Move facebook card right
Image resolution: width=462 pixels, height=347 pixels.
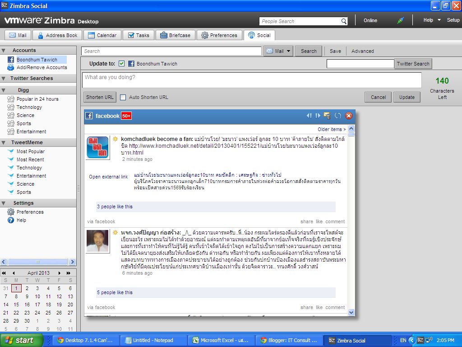click(x=318, y=116)
